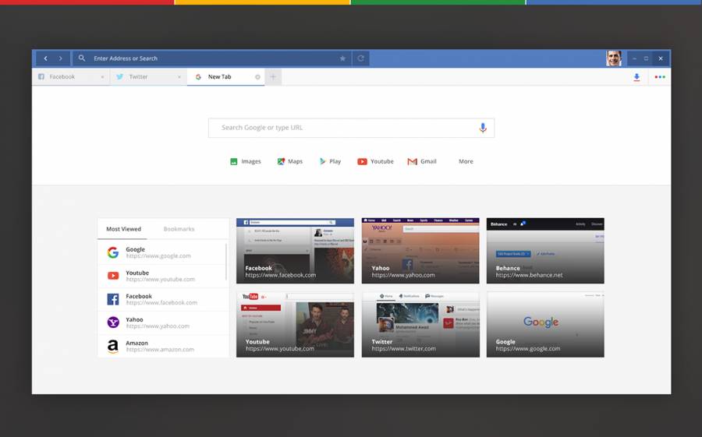The image size is (702, 437).
Task: Switch to the Bookmarks tab
Action: point(179,229)
